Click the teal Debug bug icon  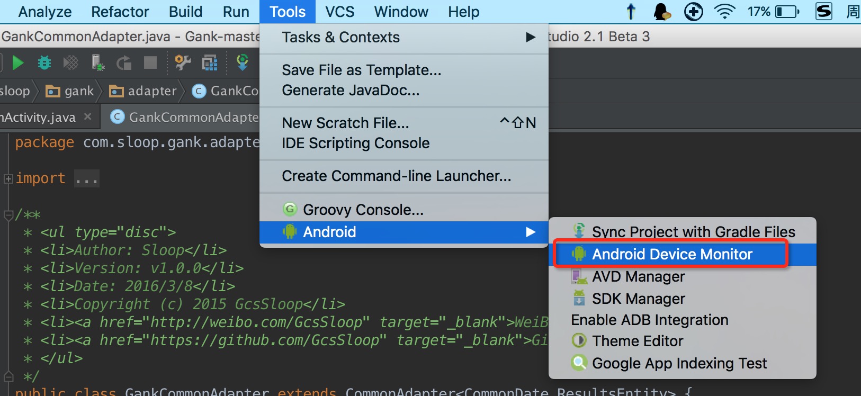(44, 63)
